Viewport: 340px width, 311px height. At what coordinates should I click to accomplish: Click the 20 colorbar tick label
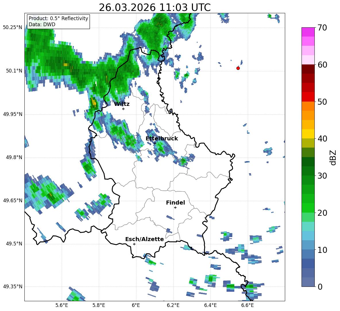point(322,213)
